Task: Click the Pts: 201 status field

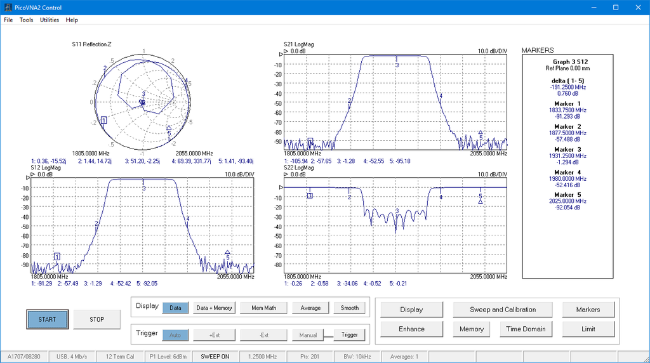Action: click(310, 357)
